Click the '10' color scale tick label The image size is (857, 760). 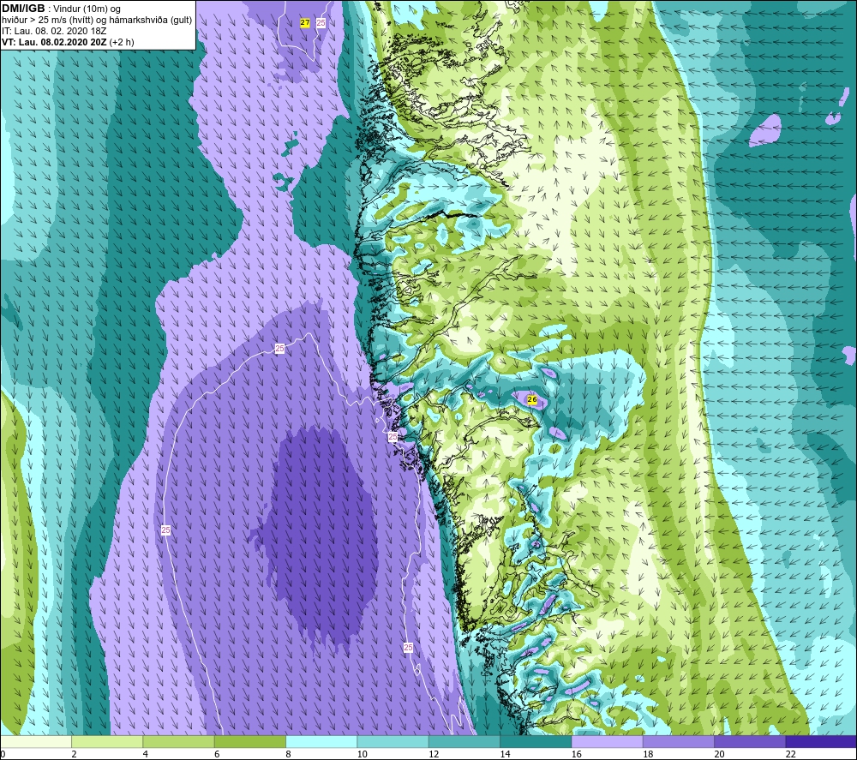(363, 754)
